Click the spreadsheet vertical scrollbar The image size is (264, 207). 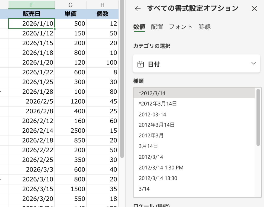tap(122, 77)
